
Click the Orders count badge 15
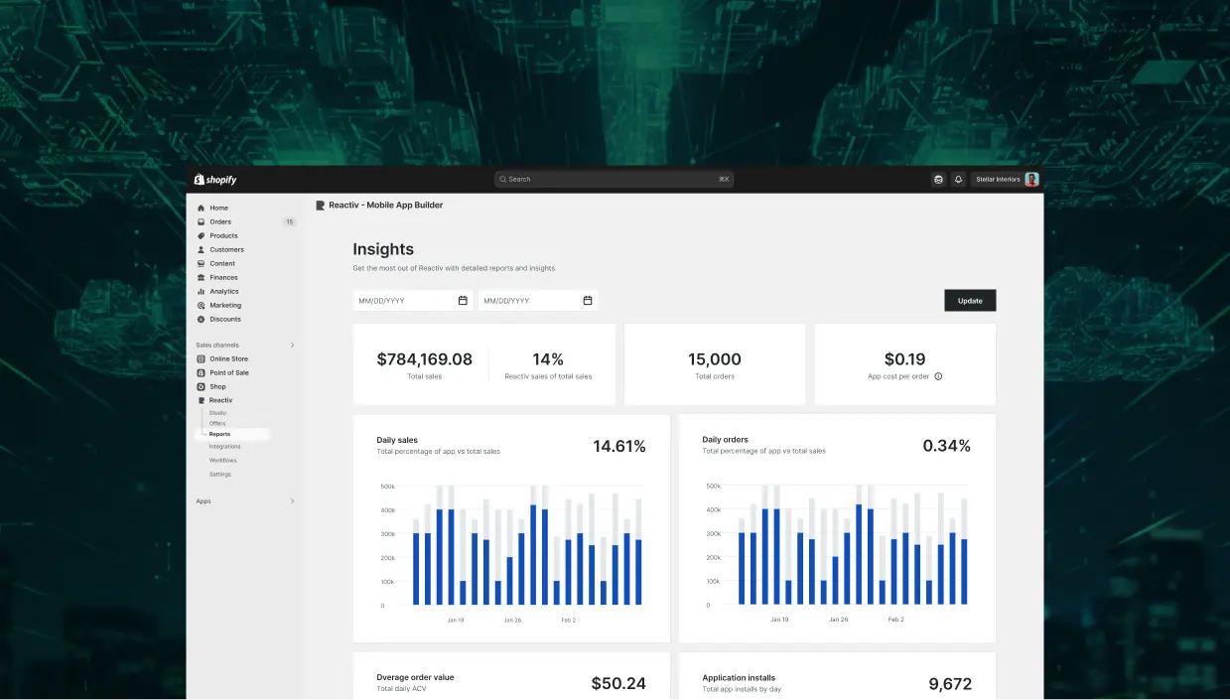(x=290, y=222)
